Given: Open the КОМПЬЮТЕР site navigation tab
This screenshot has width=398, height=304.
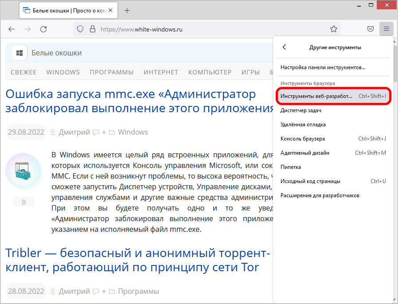Looking at the screenshot, I should tap(210, 72).
